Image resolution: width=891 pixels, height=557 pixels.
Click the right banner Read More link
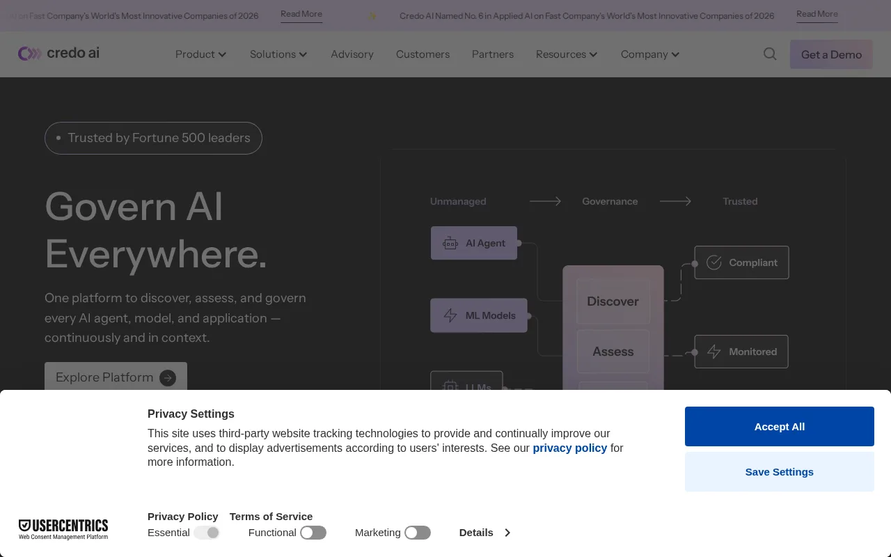[x=817, y=14]
